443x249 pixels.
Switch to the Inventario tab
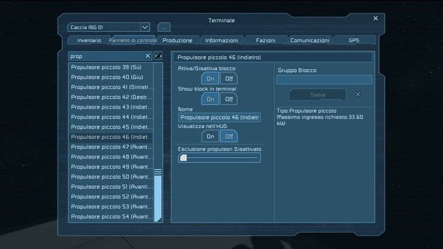pyautogui.click(x=89, y=40)
